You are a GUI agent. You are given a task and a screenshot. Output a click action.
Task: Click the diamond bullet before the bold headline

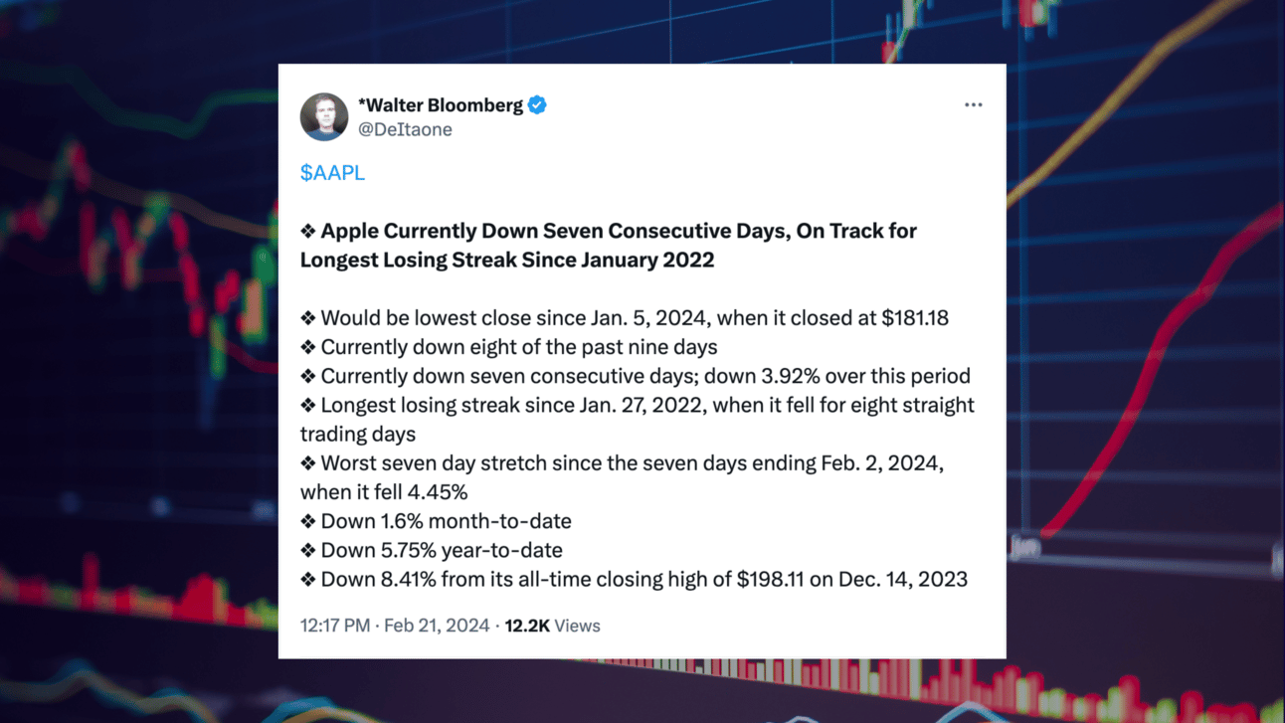point(308,231)
